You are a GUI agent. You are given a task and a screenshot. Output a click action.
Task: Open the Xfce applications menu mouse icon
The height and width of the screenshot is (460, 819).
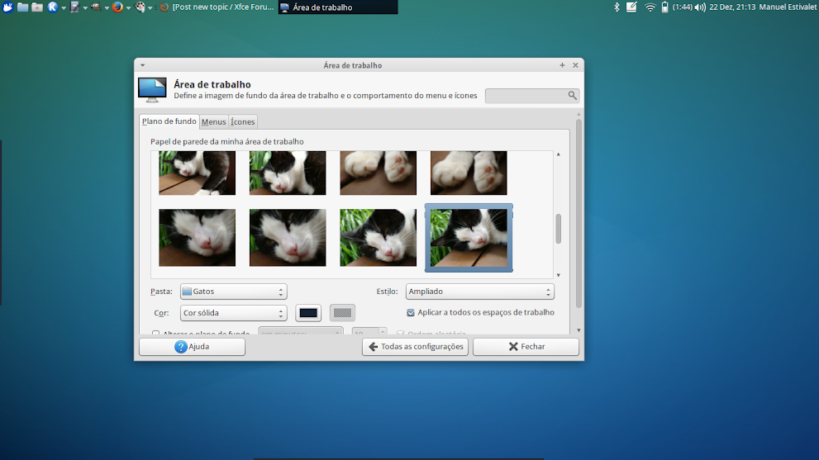coord(7,7)
